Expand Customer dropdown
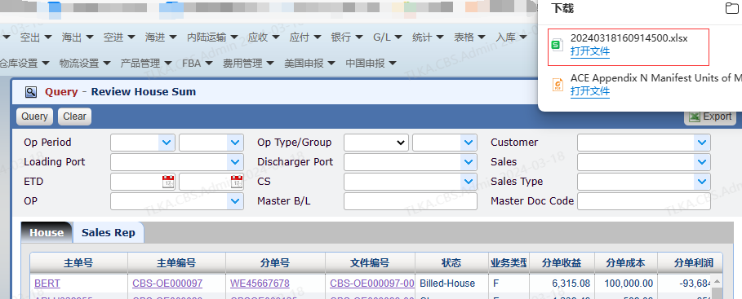The image size is (742, 299). (x=702, y=143)
